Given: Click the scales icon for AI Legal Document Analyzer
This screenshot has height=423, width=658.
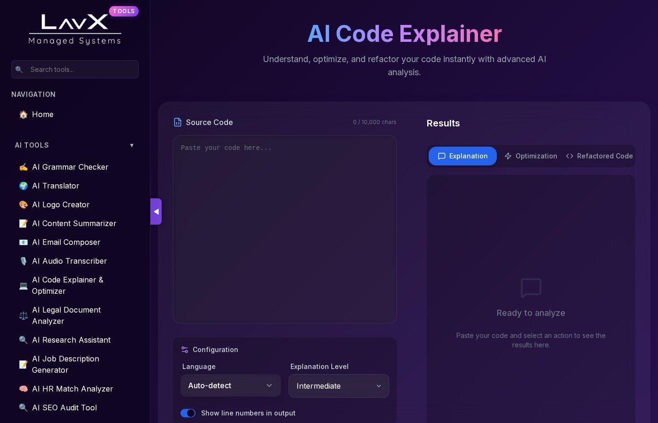Looking at the screenshot, I should coord(23,316).
